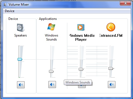Image resolution: width=133 pixels, height=99 pixels.
Task: Mute Entranced.FM audio
Action: [x=112, y=85]
